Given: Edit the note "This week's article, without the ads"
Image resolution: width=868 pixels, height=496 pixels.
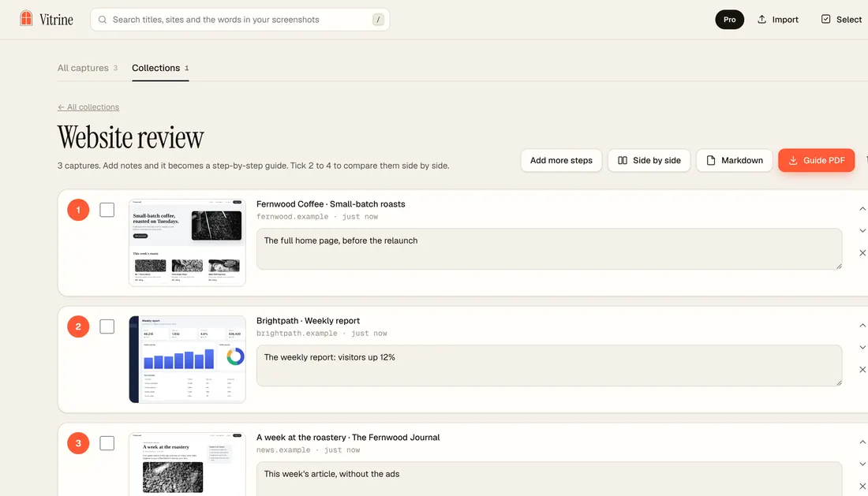Looking at the screenshot, I should (x=549, y=479).
